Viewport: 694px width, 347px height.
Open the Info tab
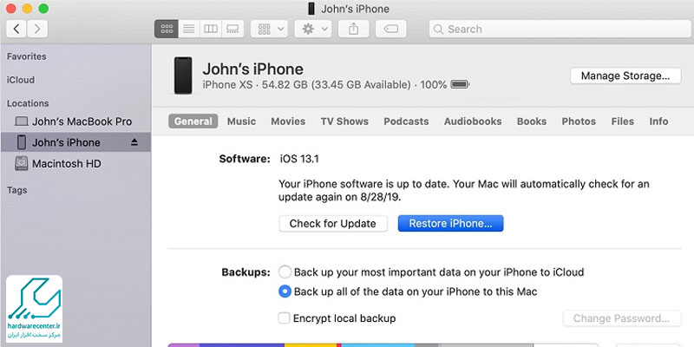coord(658,121)
